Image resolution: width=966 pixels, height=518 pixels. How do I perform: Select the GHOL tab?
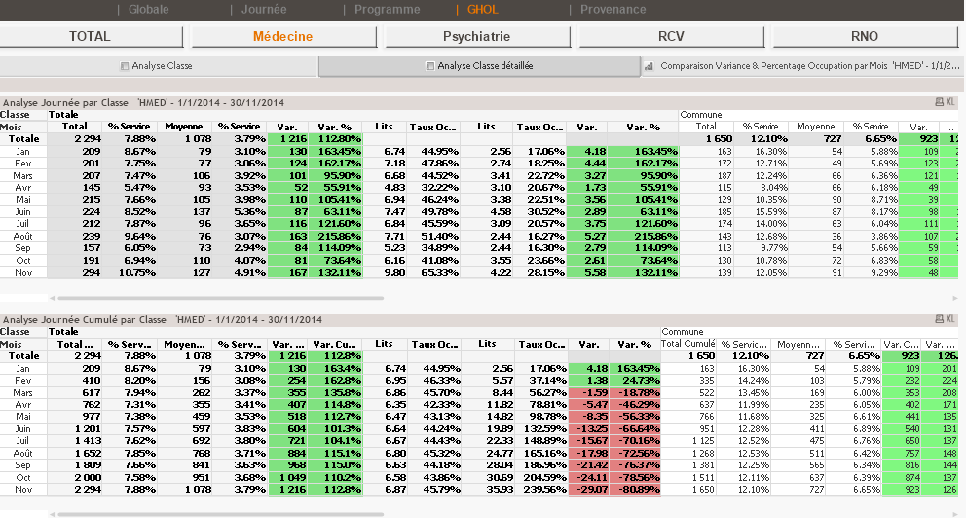(482, 9)
